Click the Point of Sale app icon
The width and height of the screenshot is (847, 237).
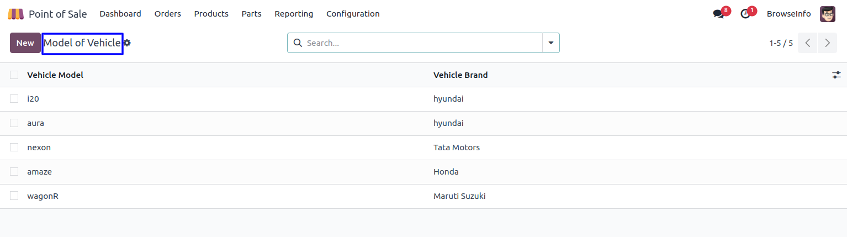(15, 14)
